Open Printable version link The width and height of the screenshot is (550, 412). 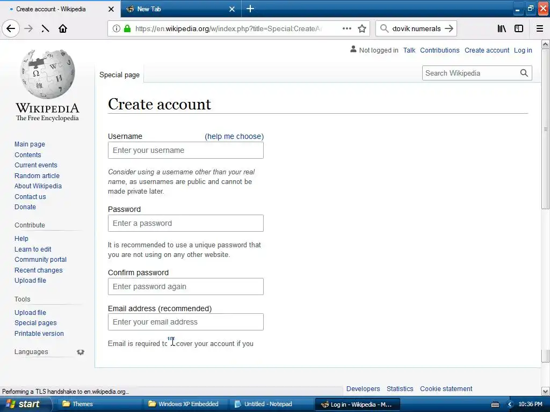39,334
